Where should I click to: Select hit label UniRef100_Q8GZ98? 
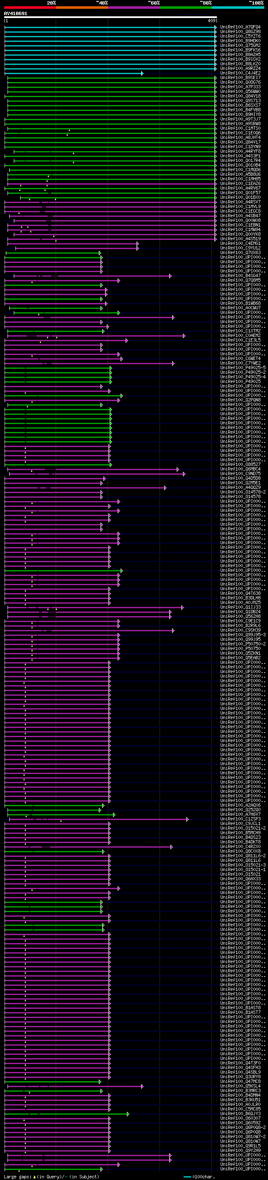coord(240,32)
